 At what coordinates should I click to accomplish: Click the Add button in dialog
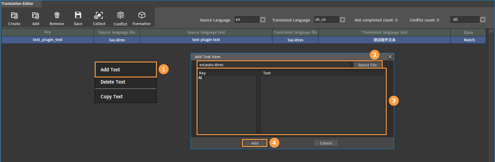(x=255, y=143)
